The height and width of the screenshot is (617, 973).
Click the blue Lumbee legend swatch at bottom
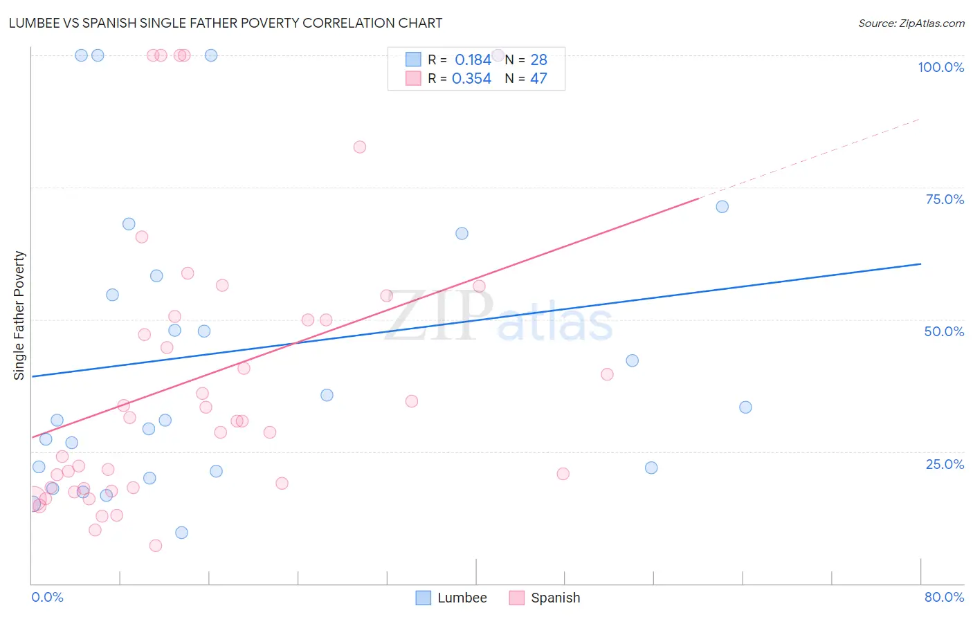[x=424, y=598]
